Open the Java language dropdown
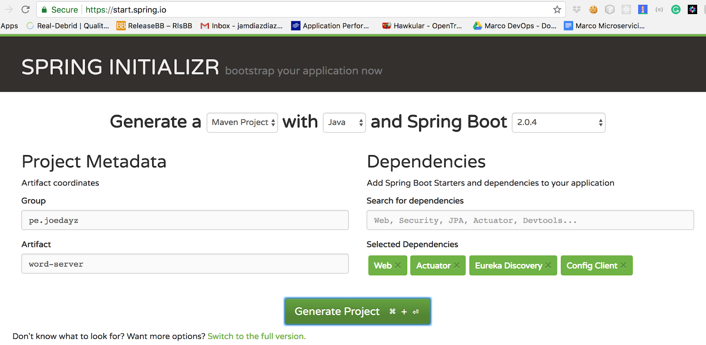 point(344,122)
